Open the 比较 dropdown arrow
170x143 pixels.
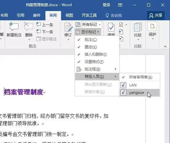coord(138,40)
